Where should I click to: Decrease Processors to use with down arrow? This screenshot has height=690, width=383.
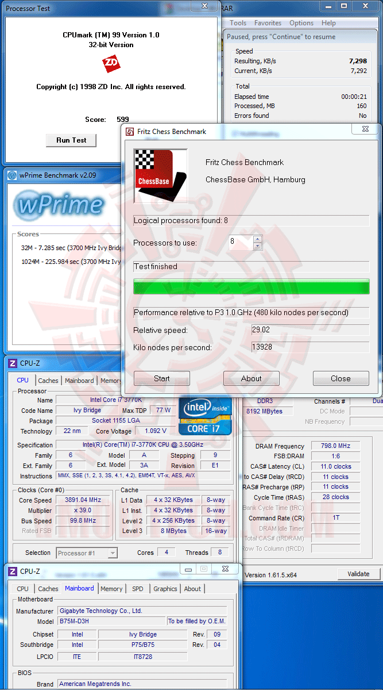(x=257, y=246)
